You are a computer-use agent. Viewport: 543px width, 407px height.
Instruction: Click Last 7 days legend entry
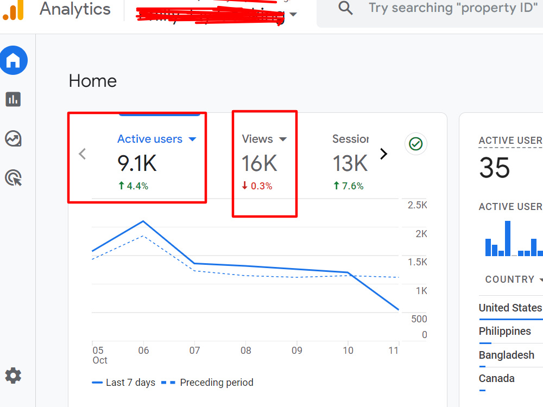coord(124,383)
